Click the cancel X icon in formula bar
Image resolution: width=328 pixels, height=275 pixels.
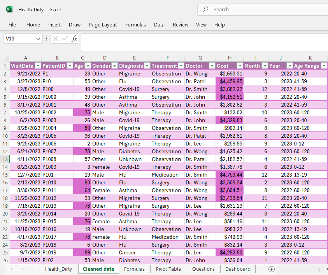56,39
